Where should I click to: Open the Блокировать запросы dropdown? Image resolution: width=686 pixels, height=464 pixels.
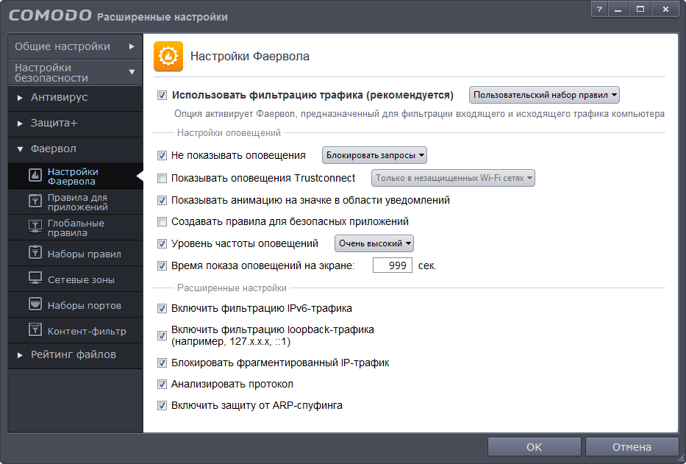pos(375,155)
